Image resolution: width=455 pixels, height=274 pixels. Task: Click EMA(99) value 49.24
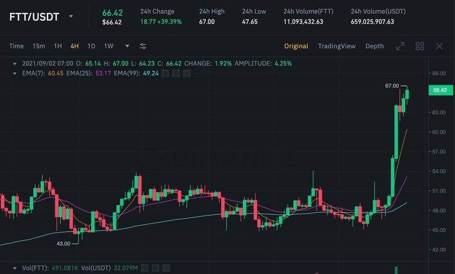(x=151, y=74)
